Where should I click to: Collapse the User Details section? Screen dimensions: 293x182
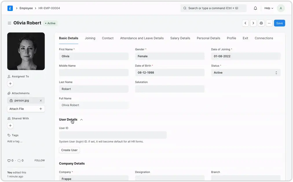81,119
